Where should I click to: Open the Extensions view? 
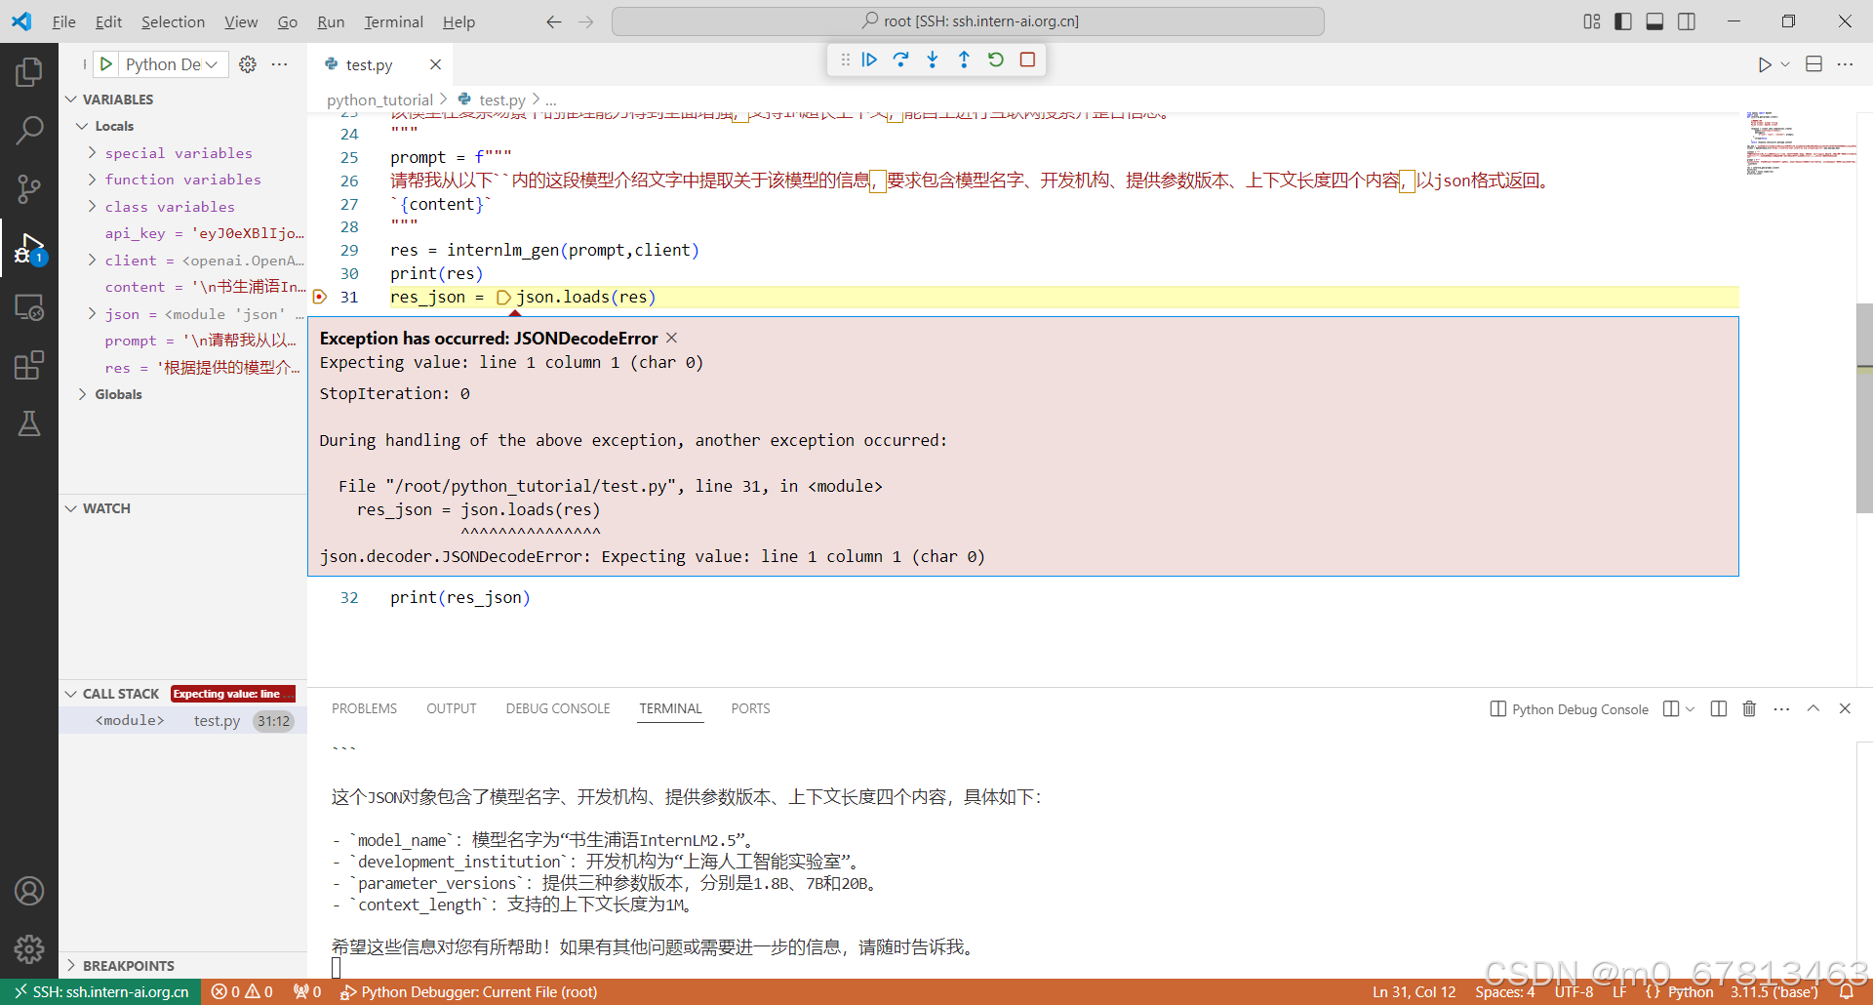click(x=29, y=364)
